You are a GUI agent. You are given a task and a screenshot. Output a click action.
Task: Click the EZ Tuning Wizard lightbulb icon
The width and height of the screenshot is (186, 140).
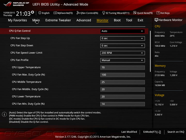104,13
